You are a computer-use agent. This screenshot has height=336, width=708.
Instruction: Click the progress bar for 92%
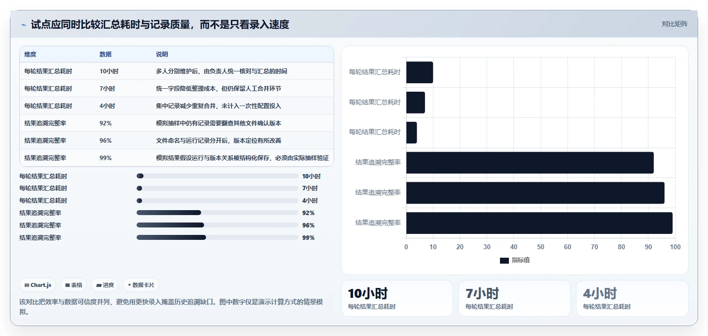217,213
